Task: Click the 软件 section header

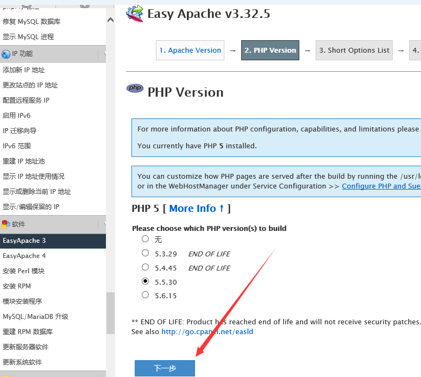Action: pos(53,224)
